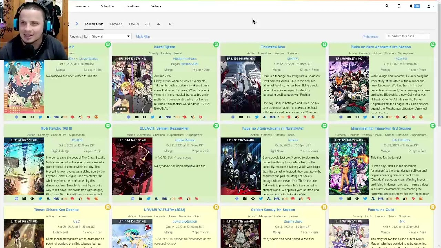Image resolution: width=441 pixels, height=248 pixels.
Task: Open the mark menu on Spy x Family card
Action: pos(108,44)
